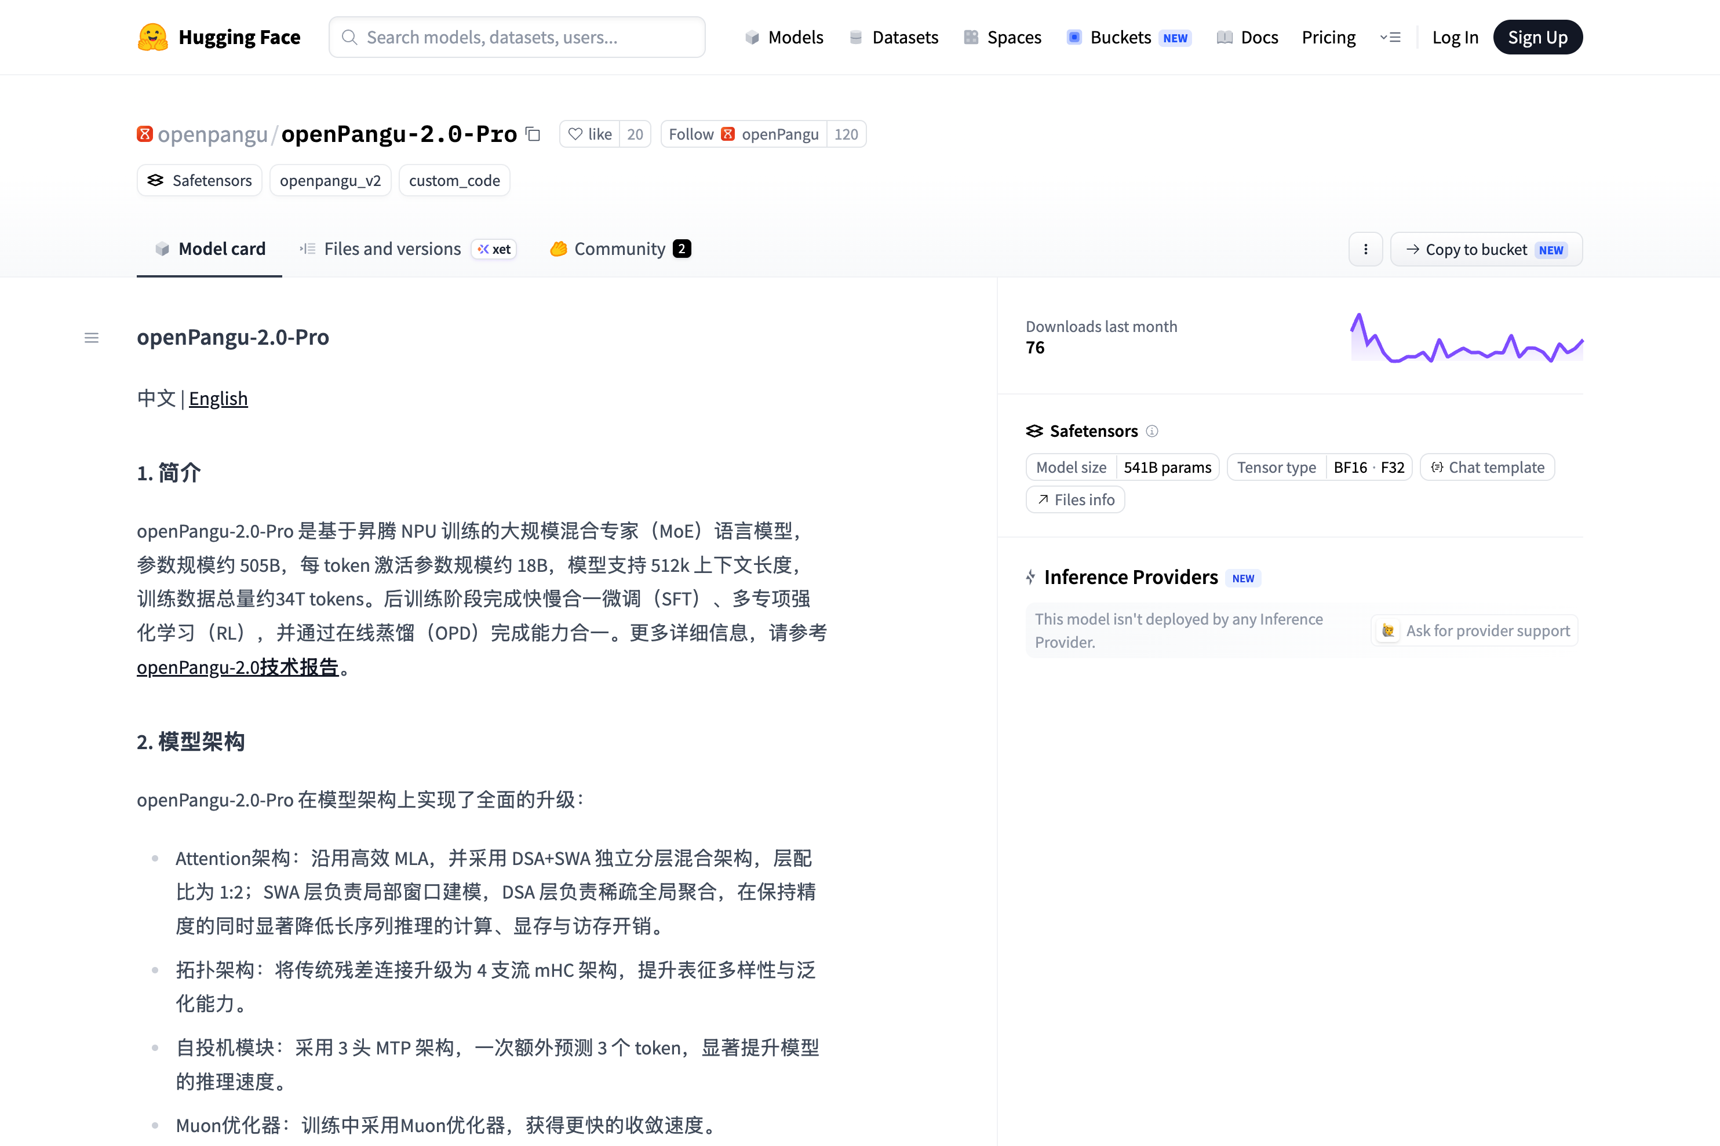This screenshot has width=1720, height=1146.
Task: Click follower count 120
Action: 847,134
